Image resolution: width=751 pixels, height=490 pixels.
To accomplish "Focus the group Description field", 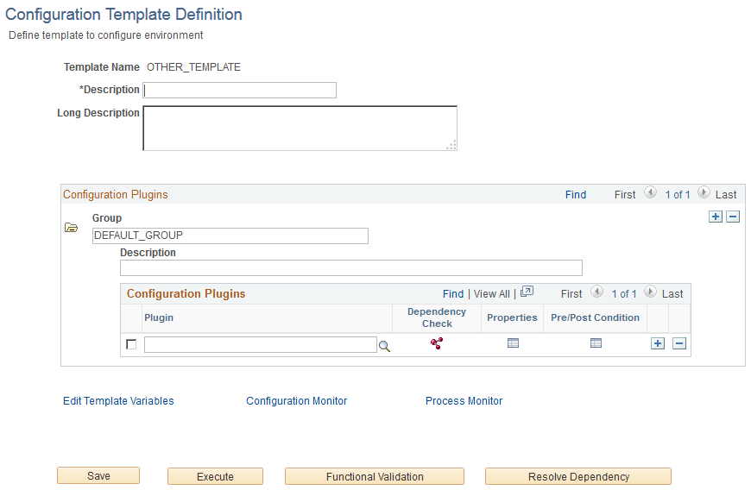I will click(351, 268).
